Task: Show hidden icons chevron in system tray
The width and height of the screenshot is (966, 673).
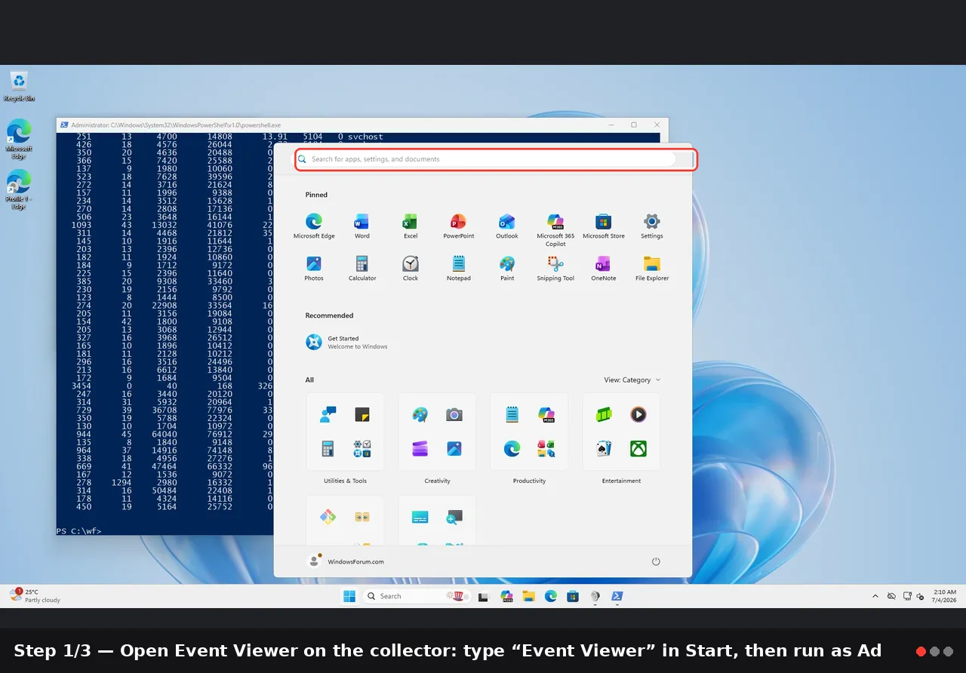Action: [875, 596]
